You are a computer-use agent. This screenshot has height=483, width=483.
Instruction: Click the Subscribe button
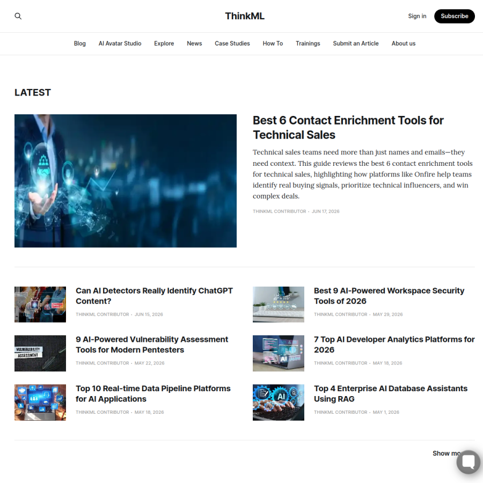[x=455, y=16]
